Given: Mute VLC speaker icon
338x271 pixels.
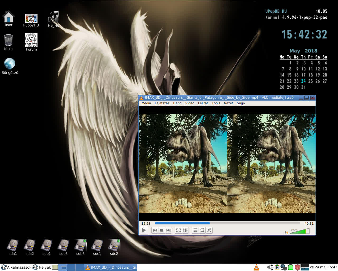Looking at the screenshot, I should coord(286,232).
